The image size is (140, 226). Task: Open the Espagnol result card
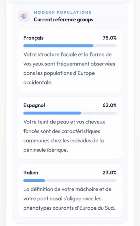pyautogui.click(x=70, y=128)
